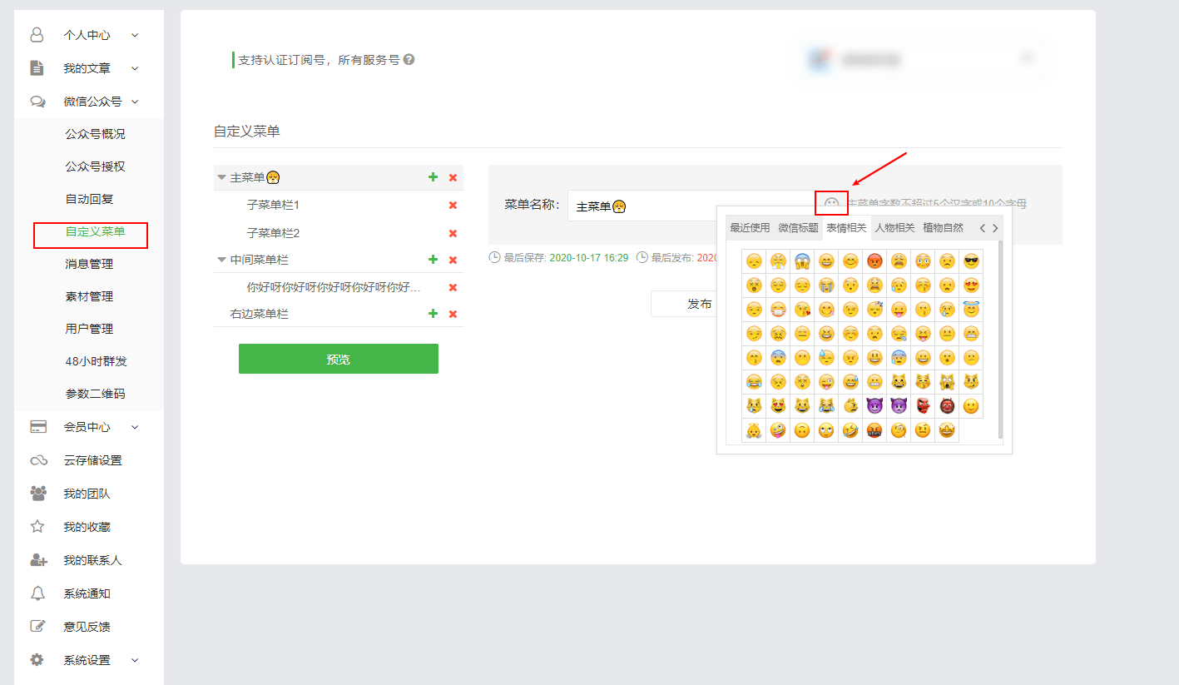Open the blurred account selector dropdown
This screenshot has height=685, width=1179.
tap(921, 59)
